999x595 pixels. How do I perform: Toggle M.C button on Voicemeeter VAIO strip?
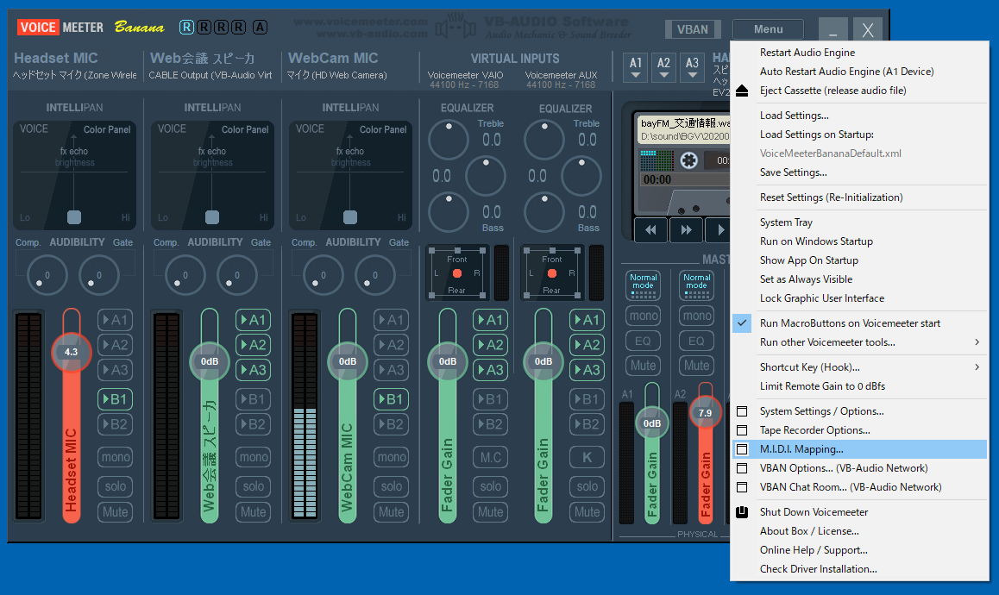pos(491,457)
